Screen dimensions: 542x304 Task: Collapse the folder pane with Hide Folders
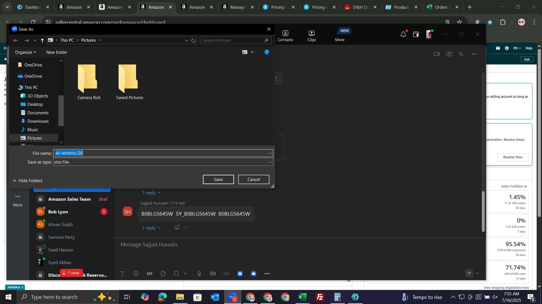[28, 180]
